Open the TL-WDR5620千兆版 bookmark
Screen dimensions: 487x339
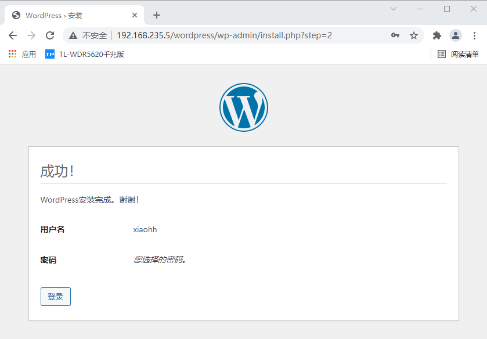(85, 54)
